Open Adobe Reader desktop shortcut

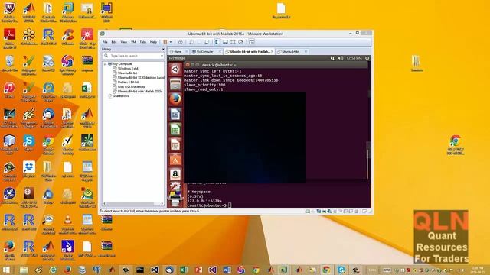coord(9,39)
